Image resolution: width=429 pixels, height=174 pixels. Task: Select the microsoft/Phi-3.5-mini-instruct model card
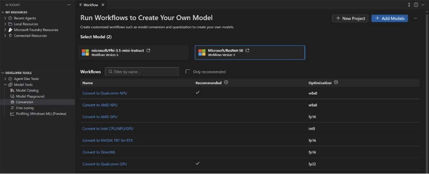coord(133,53)
